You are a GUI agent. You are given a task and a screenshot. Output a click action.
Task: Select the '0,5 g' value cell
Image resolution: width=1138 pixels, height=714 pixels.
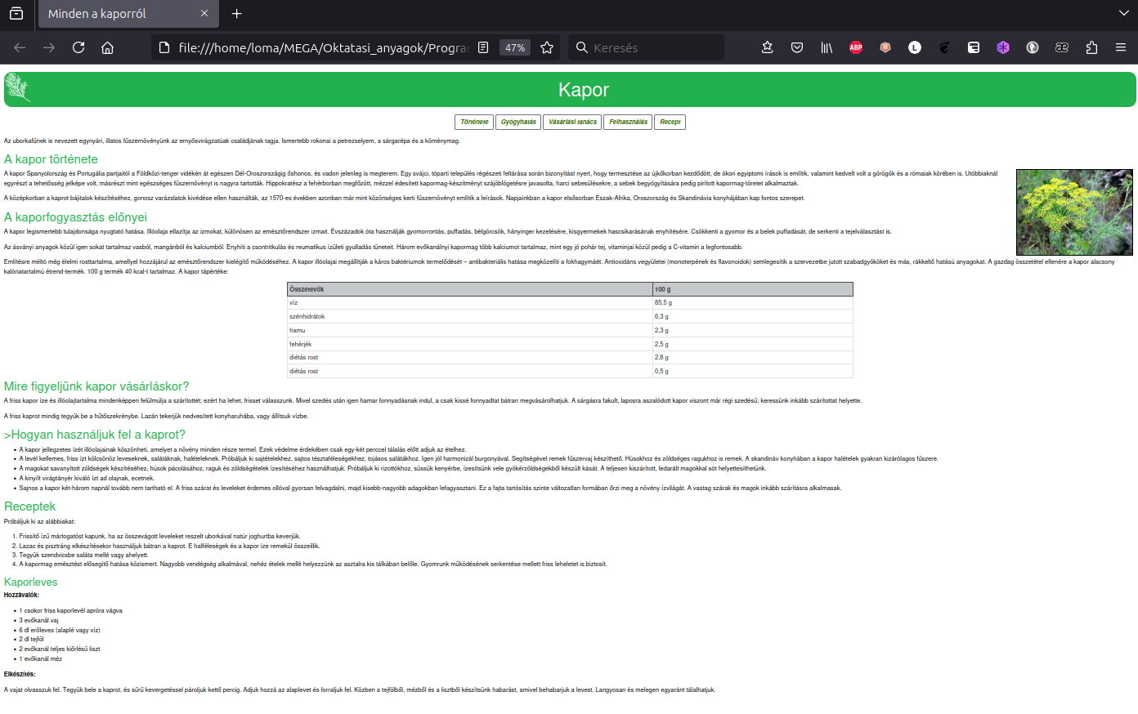point(753,371)
